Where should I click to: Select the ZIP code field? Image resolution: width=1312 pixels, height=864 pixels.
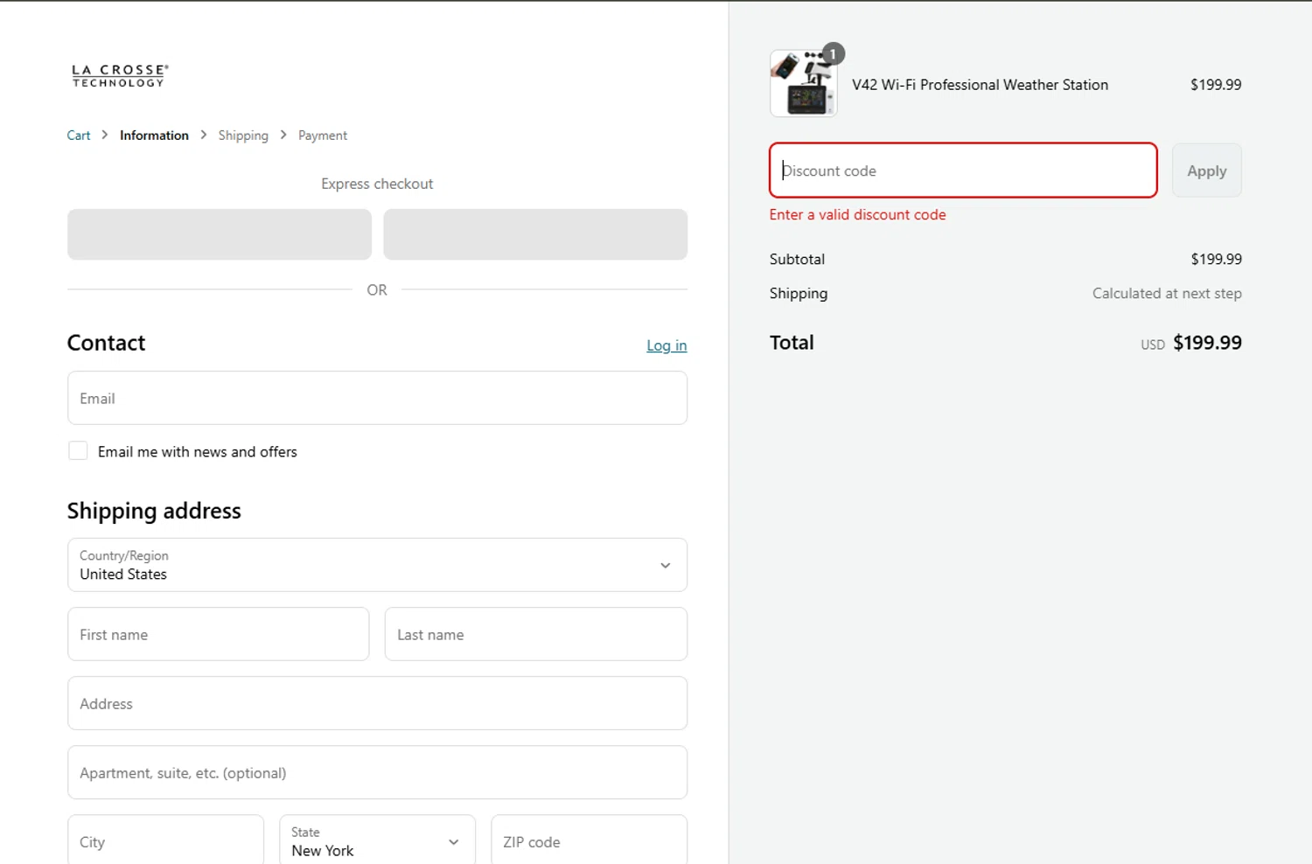coord(589,841)
